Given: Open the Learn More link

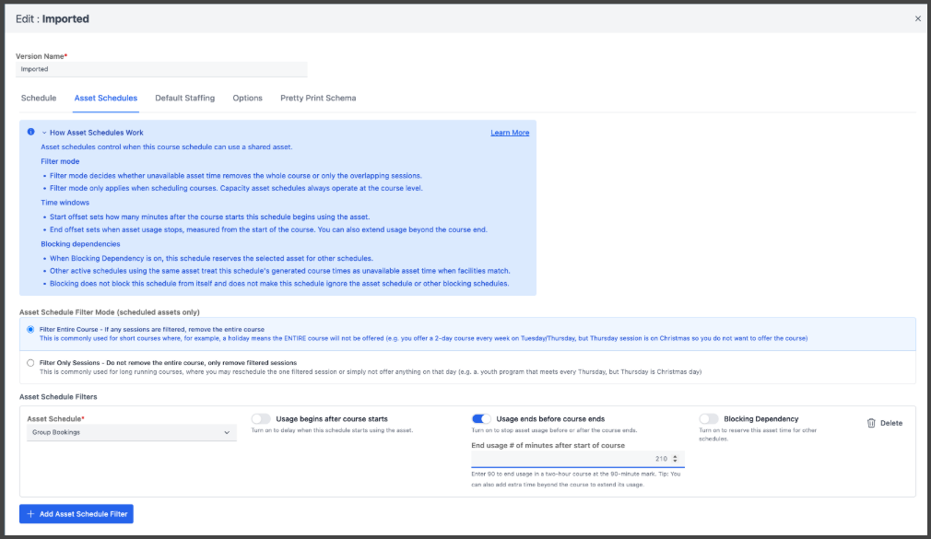Looking at the screenshot, I should pos(510,133).
